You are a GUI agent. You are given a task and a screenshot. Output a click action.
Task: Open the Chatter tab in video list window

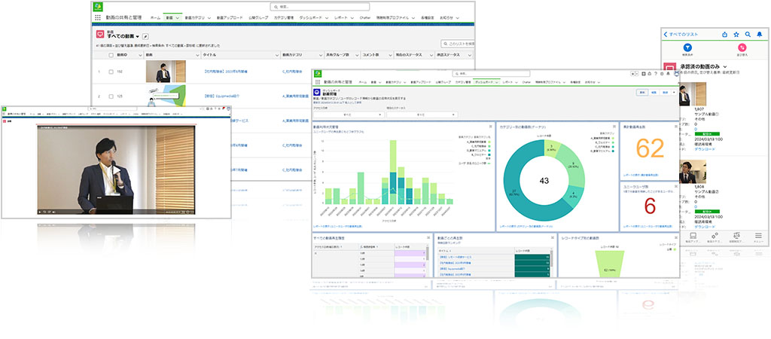pyautogui.click(x=365, y=18)
